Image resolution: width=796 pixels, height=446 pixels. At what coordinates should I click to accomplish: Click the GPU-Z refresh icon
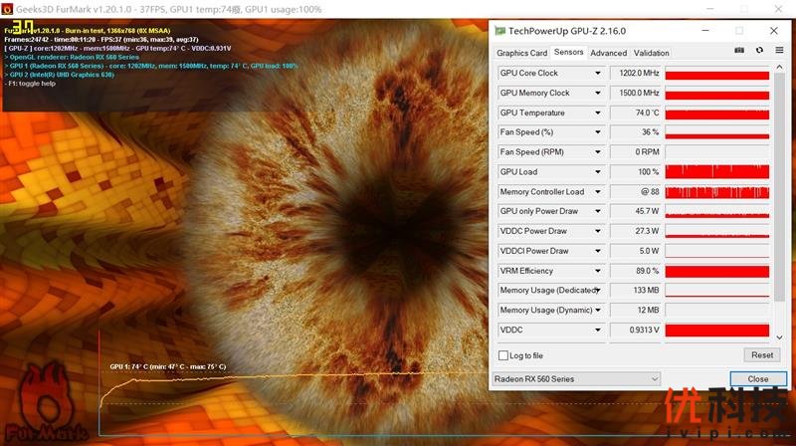coord(759,51)
